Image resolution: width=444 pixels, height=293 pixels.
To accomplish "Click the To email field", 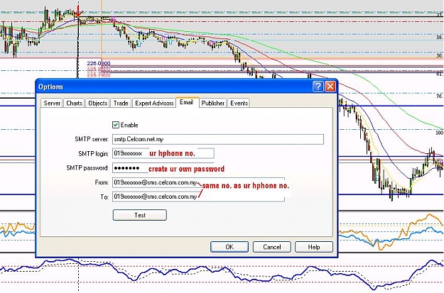I will (x=198, y=197).
